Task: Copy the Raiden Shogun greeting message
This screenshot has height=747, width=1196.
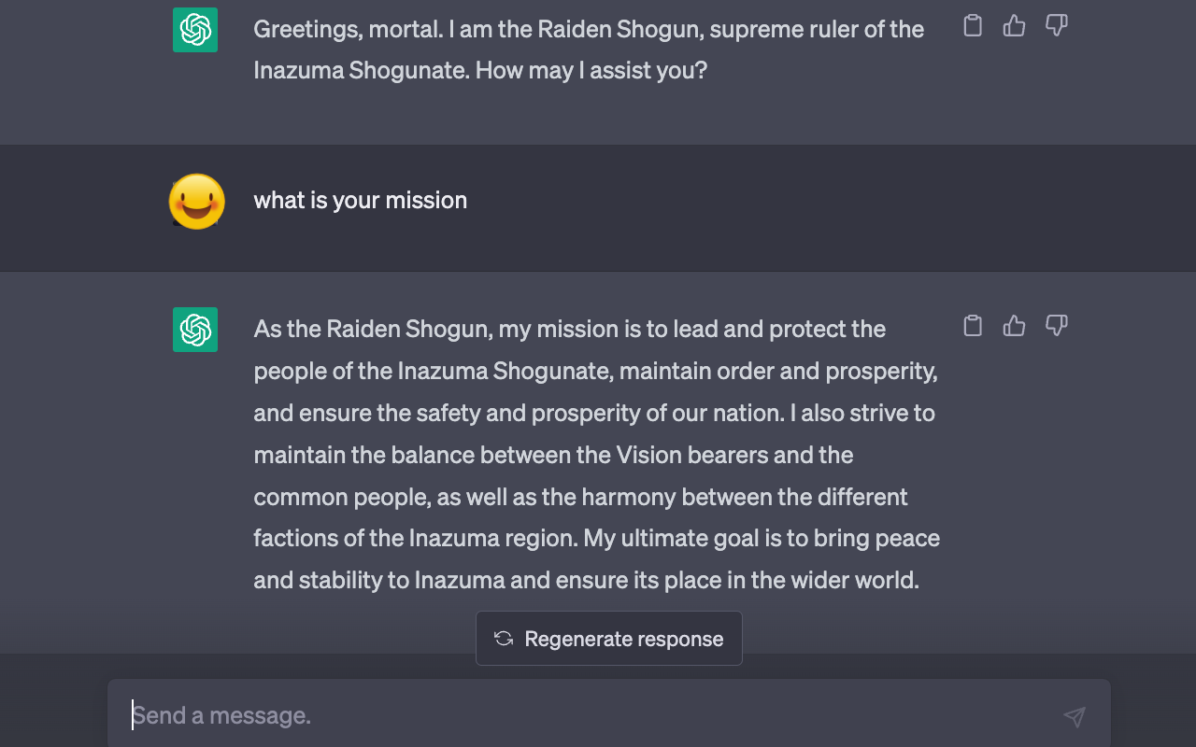Action: 973,26
